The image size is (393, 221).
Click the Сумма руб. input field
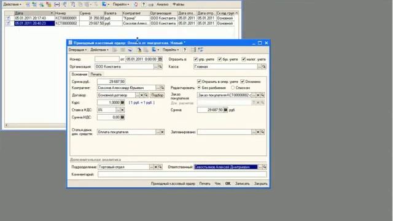pos(111,82)
